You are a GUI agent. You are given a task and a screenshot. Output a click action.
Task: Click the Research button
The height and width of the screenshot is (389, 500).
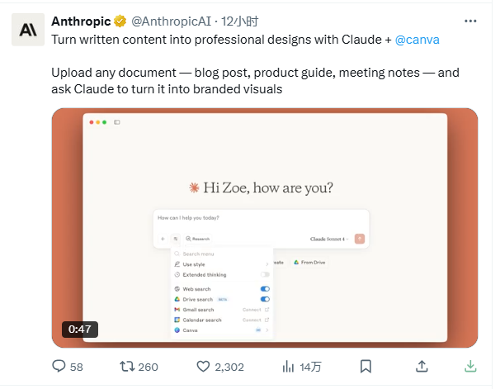tap(199, 238)
